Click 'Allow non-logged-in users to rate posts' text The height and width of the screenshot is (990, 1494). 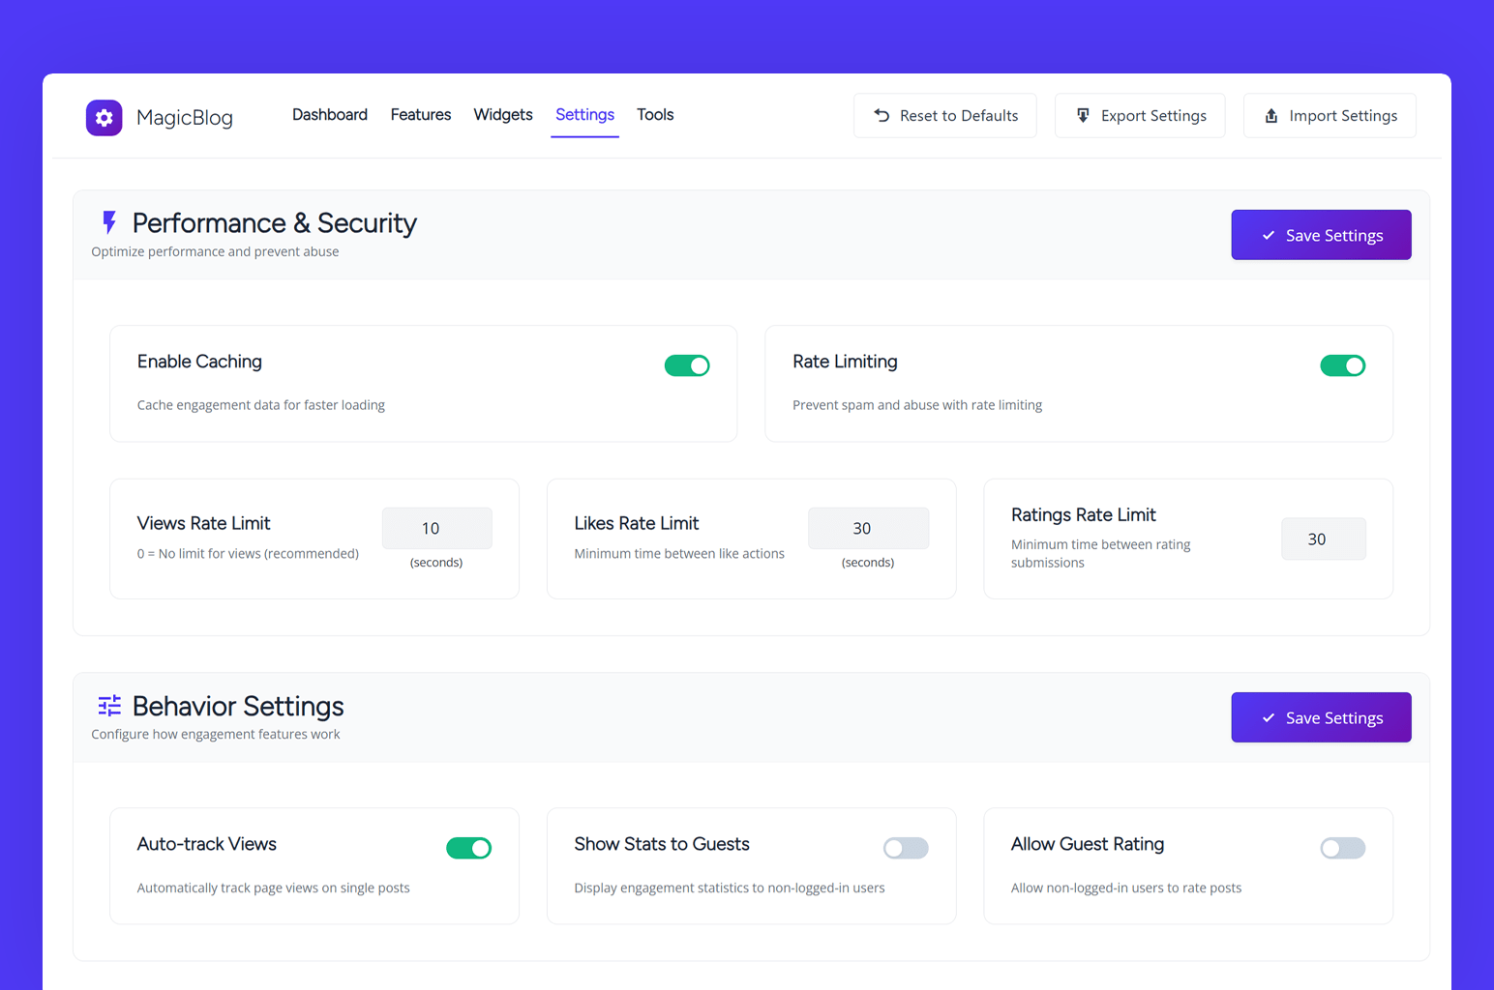click(x=1125, y=888)
